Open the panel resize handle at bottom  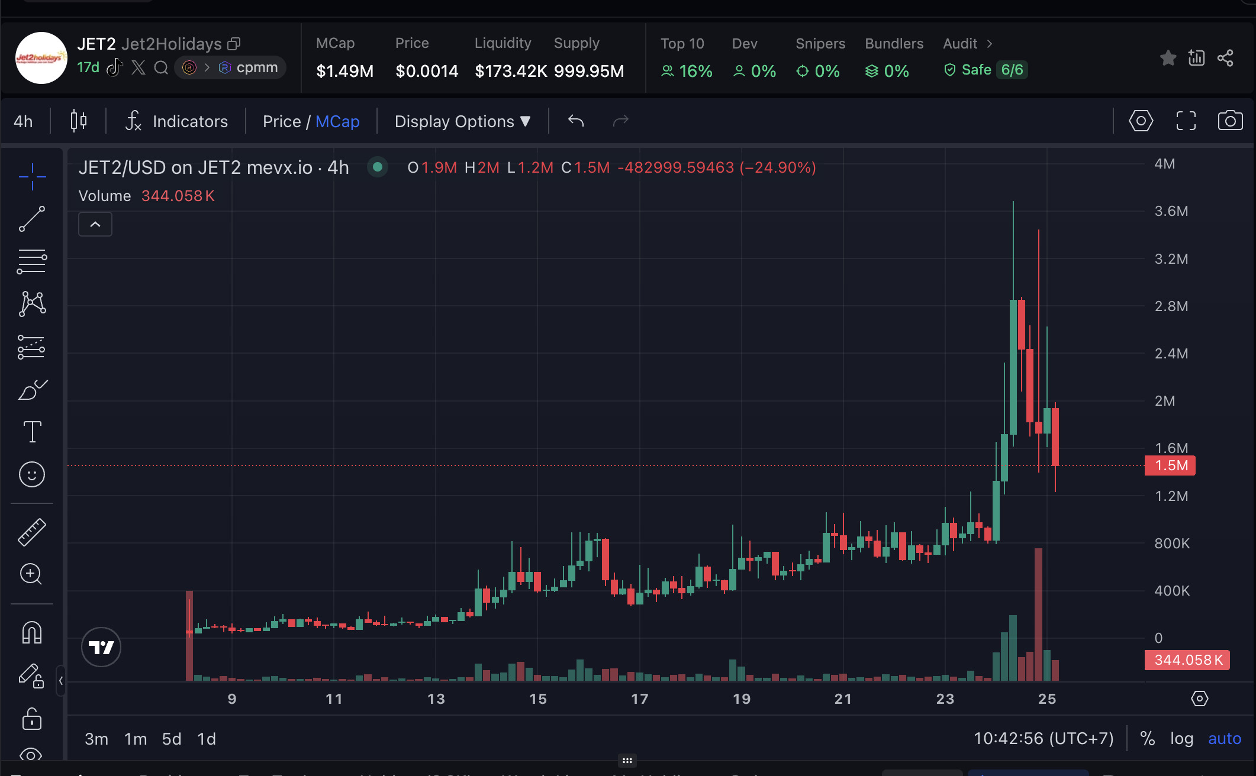(x=627, y=761)
